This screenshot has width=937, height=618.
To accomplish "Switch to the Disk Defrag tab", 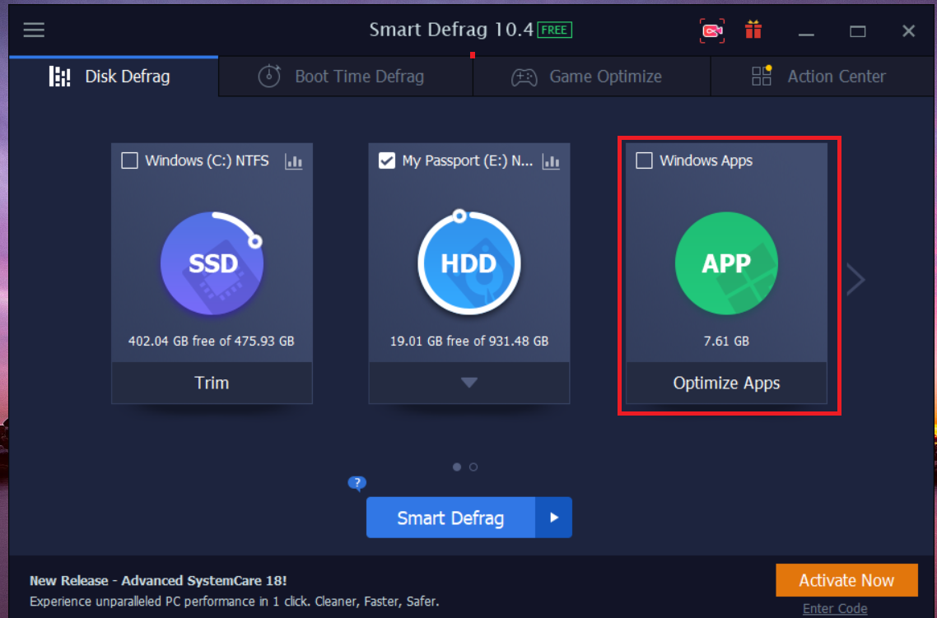I will pos(114,77).
